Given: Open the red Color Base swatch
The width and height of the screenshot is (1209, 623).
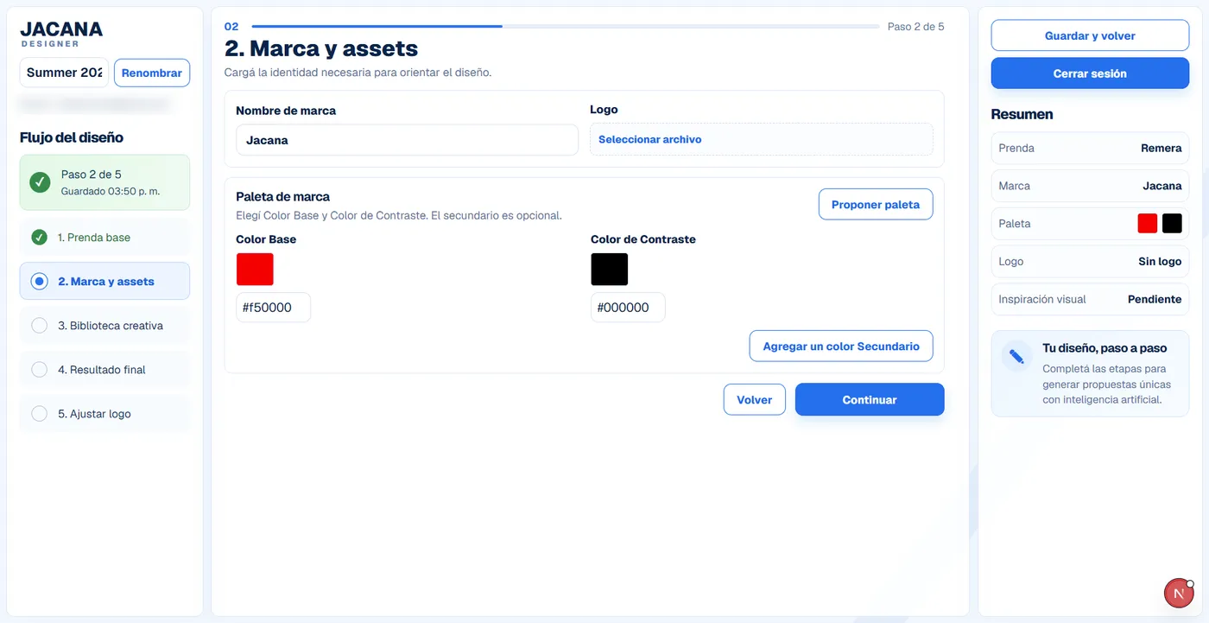Looking at the screenshot, I should (255, 269).
